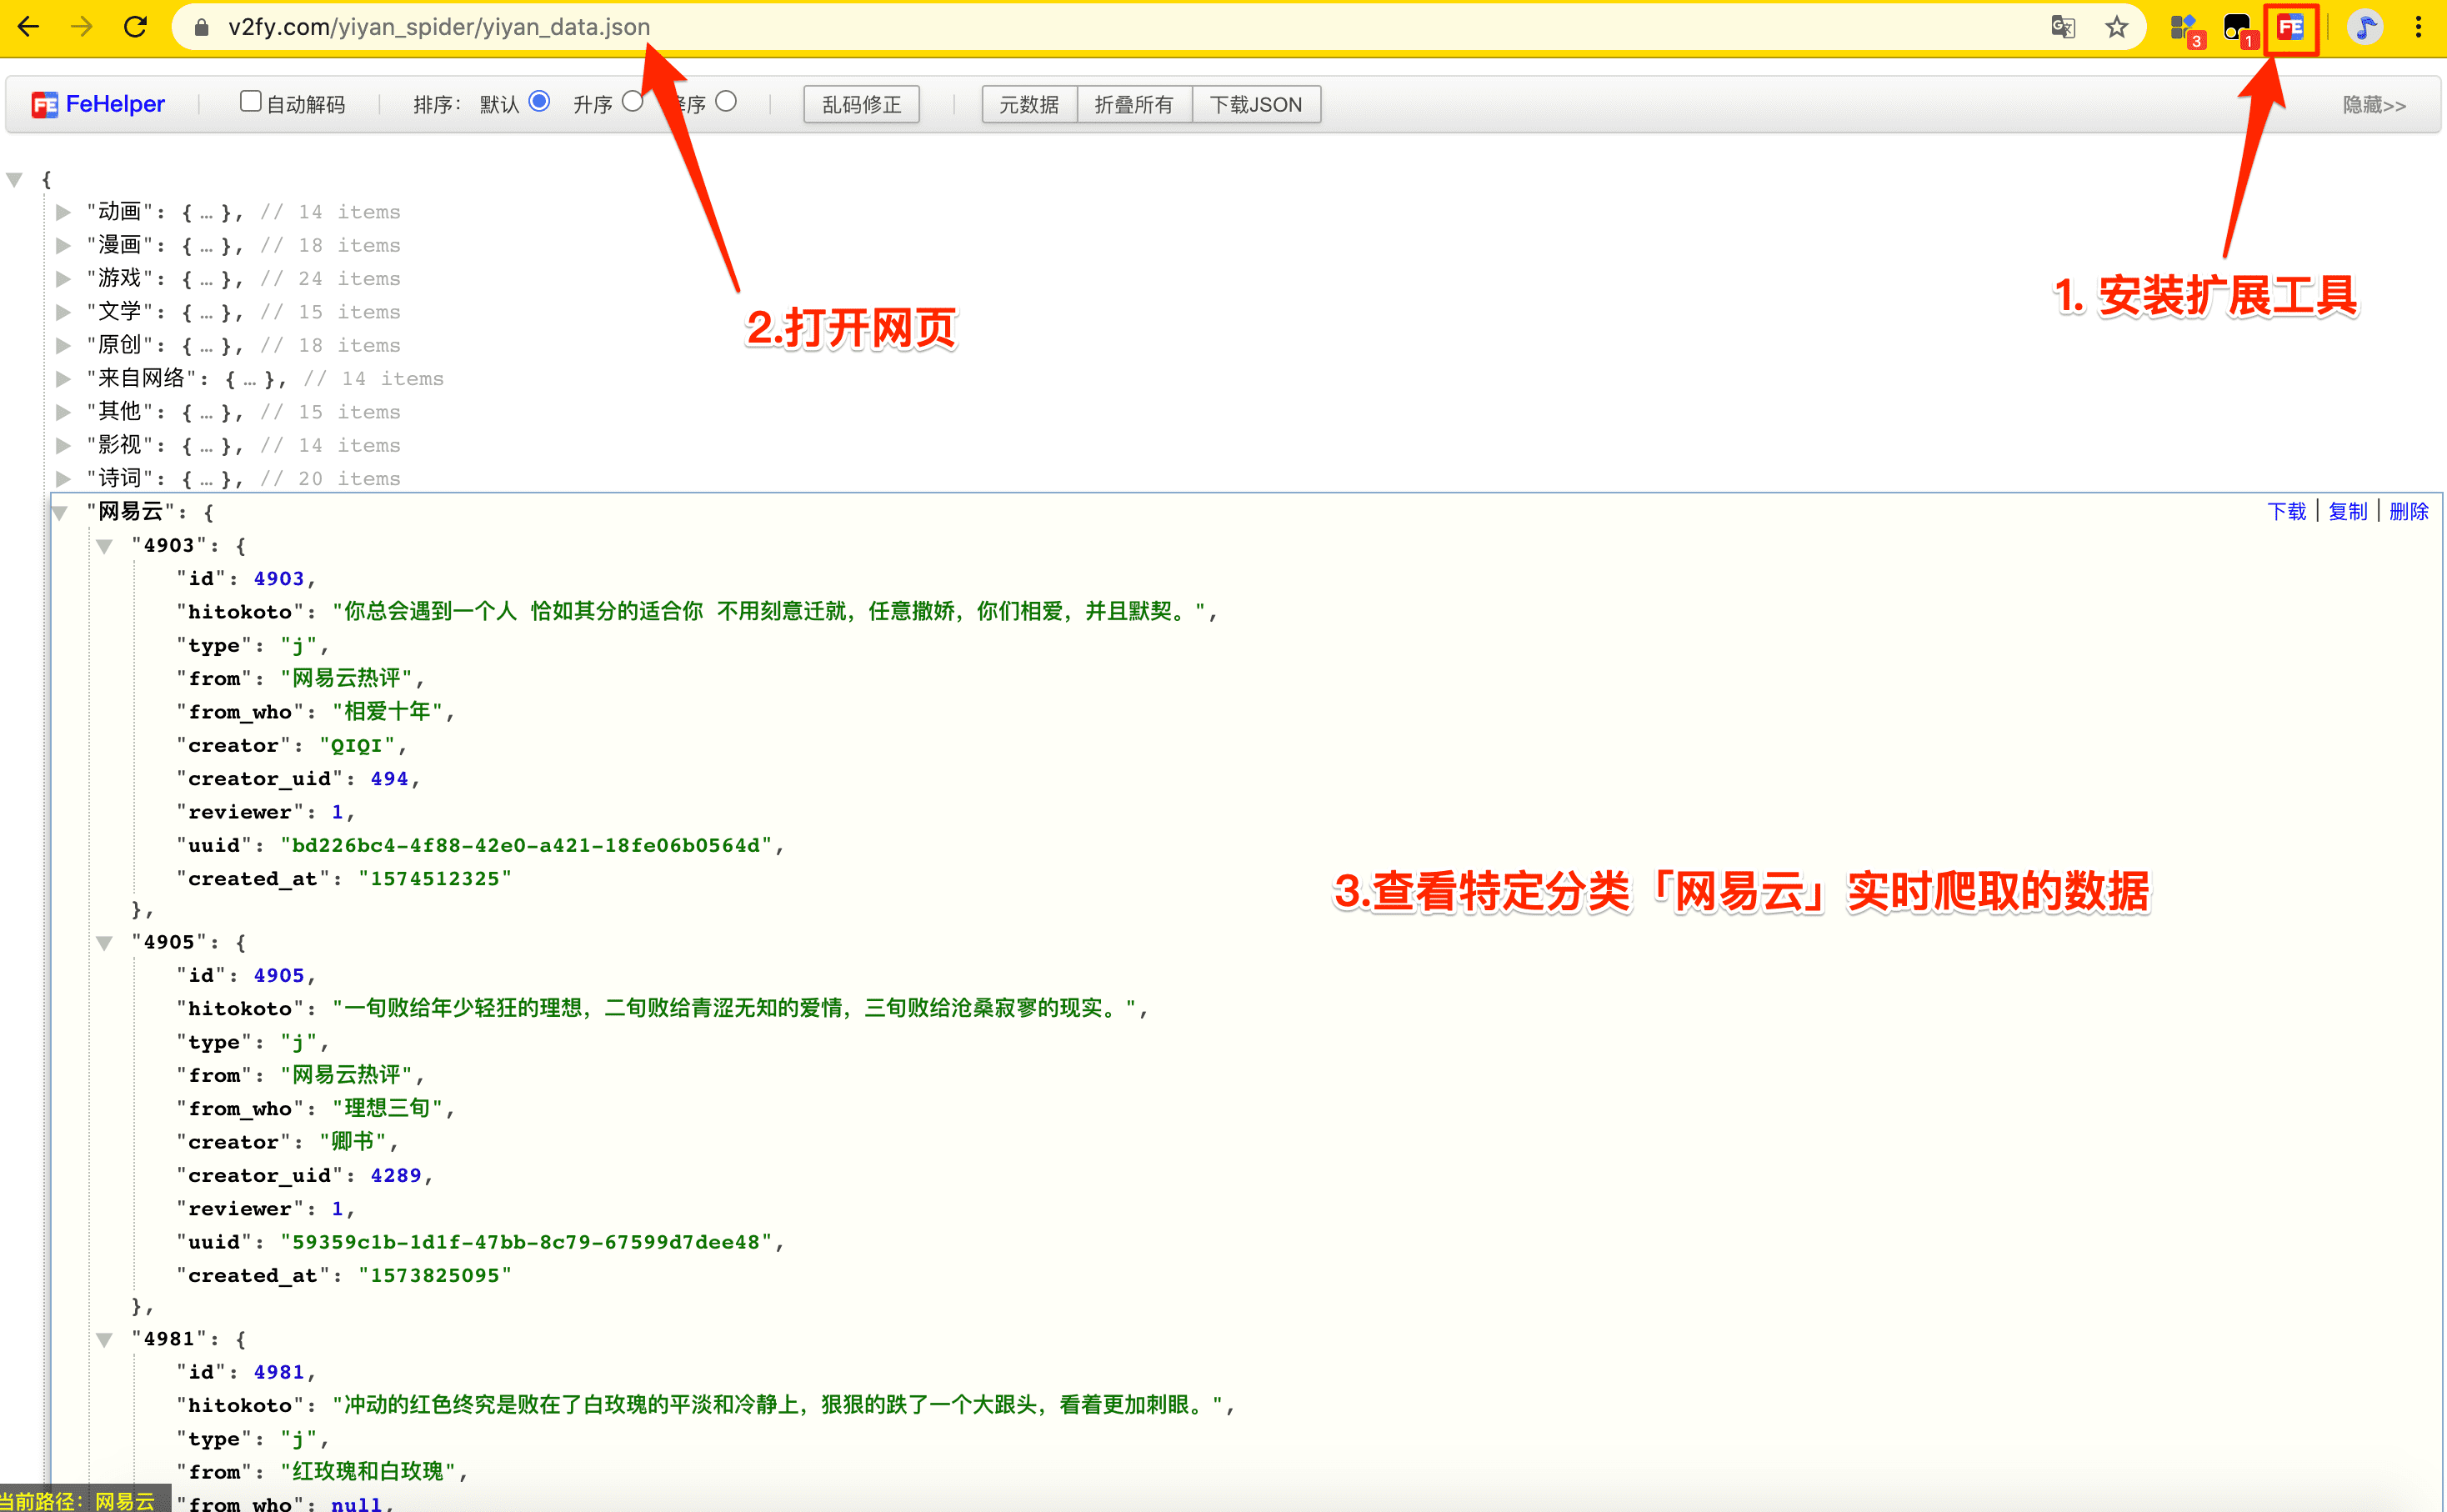Expand the "其他" node
Image resolution: width=2447 pixels, height=1512 pixels.
click(63, 412)
